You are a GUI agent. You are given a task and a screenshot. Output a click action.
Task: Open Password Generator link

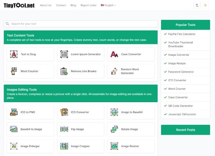(181, 72)
